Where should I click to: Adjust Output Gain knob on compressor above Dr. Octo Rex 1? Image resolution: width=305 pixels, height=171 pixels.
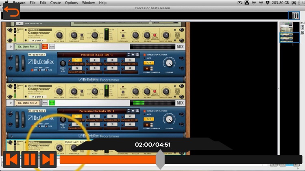tap(166, 35)
